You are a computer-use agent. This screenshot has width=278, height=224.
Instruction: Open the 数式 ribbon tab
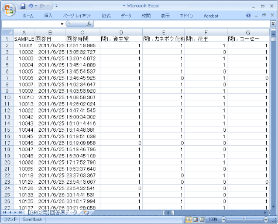[106, 16]
